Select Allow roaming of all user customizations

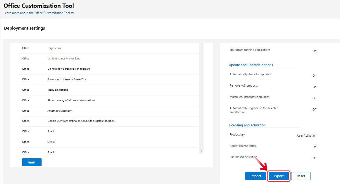tap(109, 100)
